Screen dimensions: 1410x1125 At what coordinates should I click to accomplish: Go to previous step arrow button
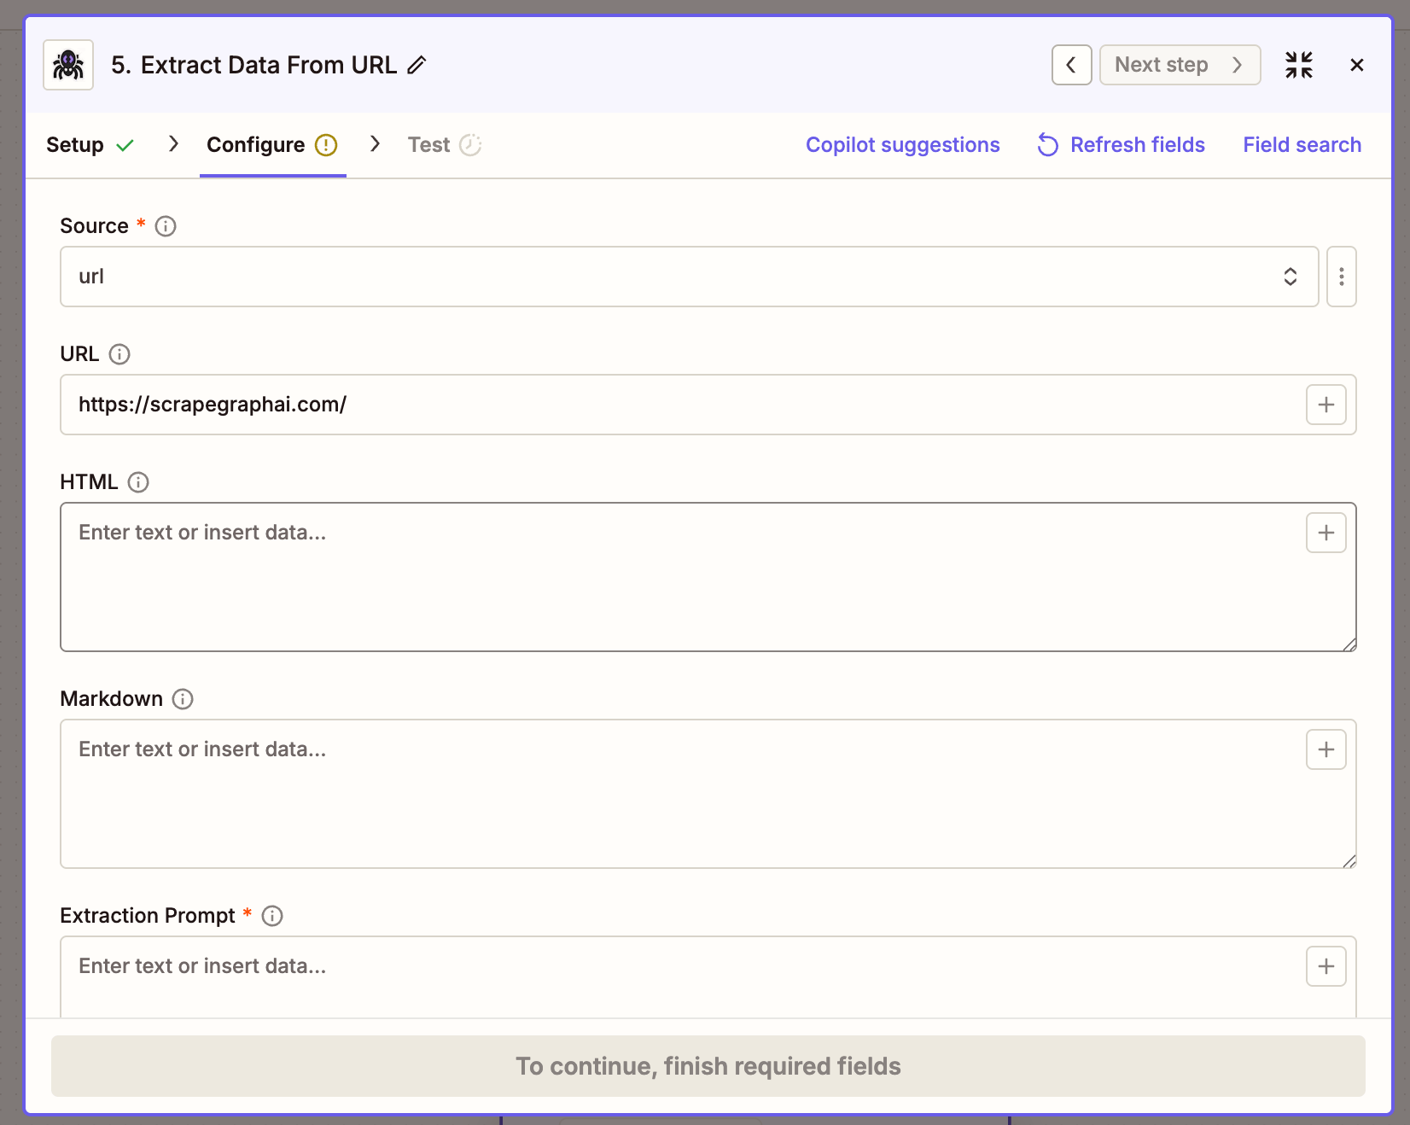pos(1071,65)
